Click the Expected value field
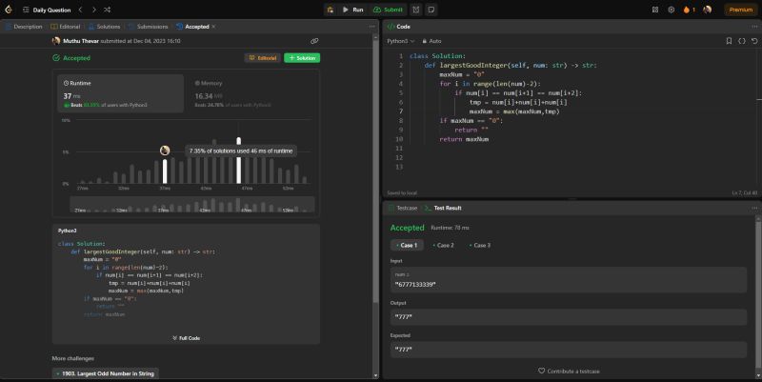The width and height of the screenshot is (762, 382). click(569, 350)
